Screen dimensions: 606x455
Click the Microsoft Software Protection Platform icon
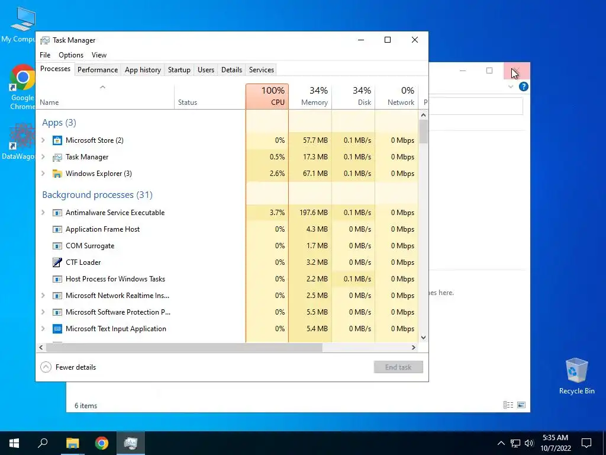coord(57,312)
